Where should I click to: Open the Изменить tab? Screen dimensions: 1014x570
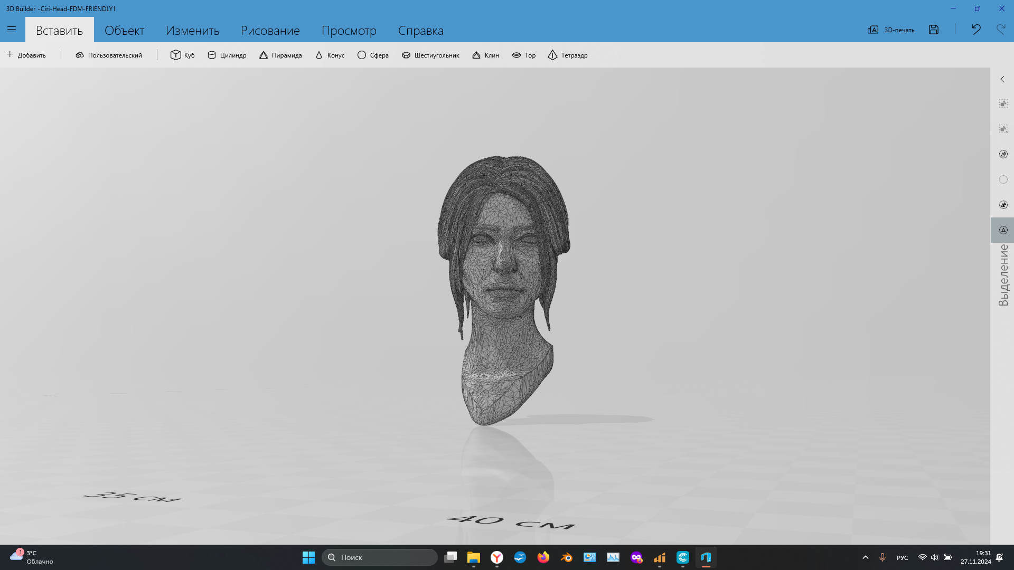(192, 31)
